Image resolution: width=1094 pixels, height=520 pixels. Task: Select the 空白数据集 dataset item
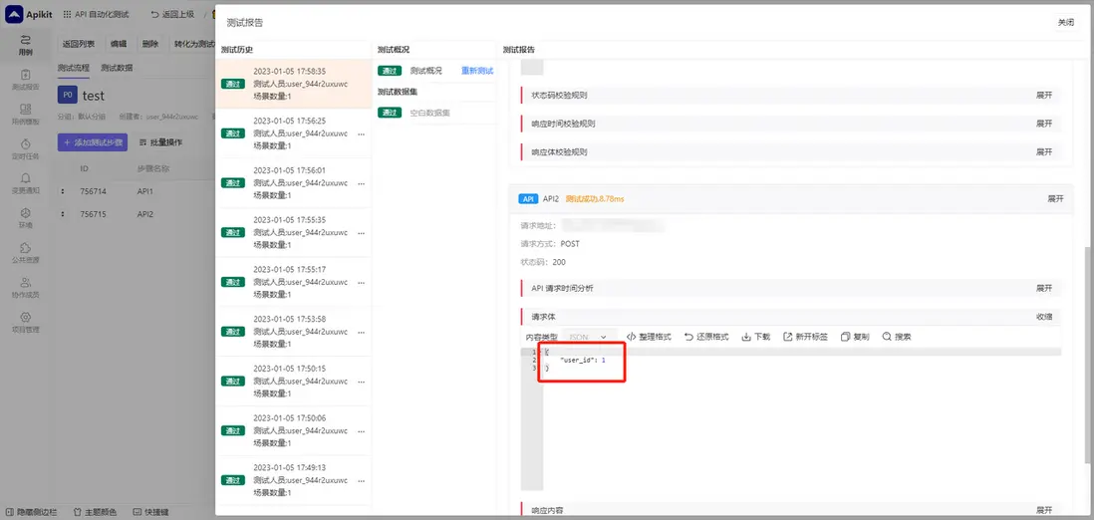pyautogui.click(x=429, y=113)
